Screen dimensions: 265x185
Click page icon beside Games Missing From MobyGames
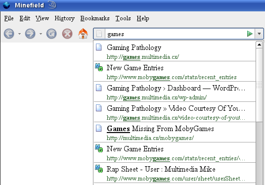pos(98,128)
